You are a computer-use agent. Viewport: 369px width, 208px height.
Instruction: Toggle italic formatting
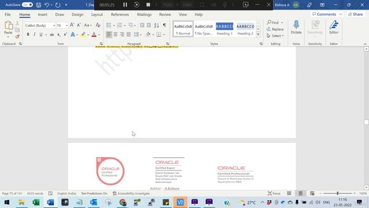click(35, 35)
